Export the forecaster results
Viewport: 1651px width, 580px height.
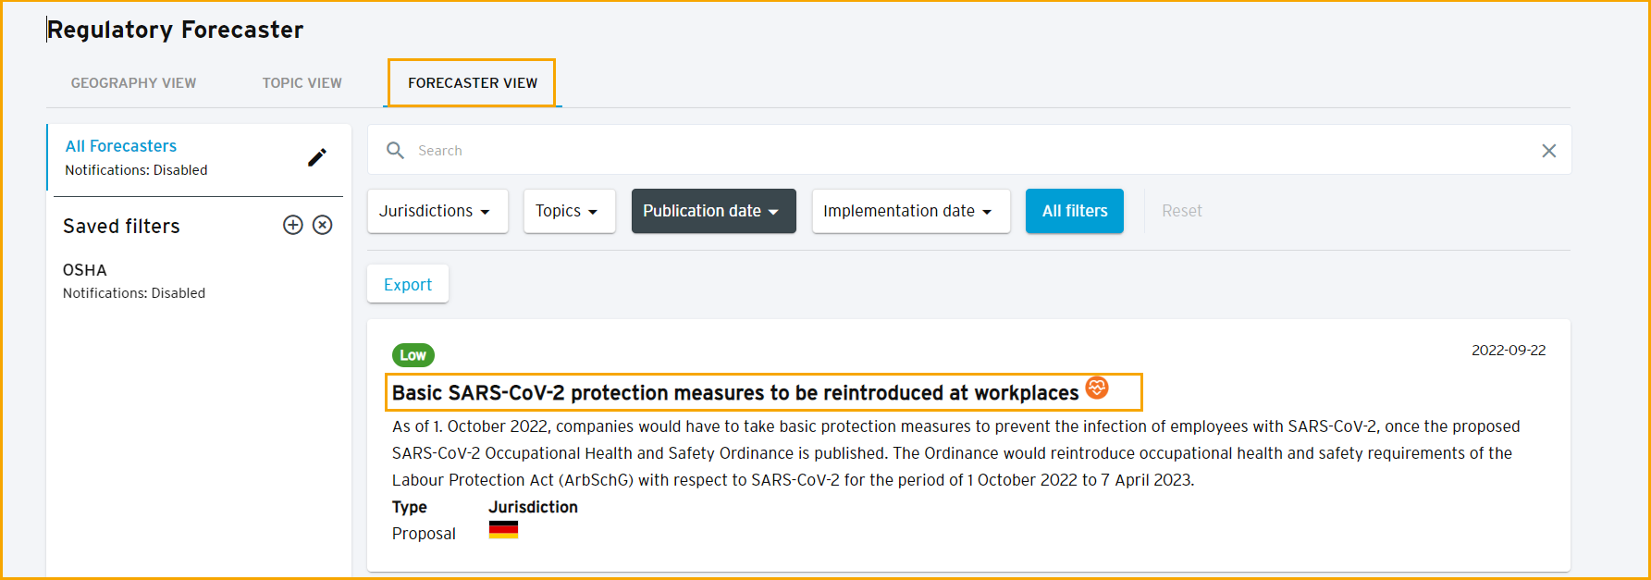coord(408,284)
